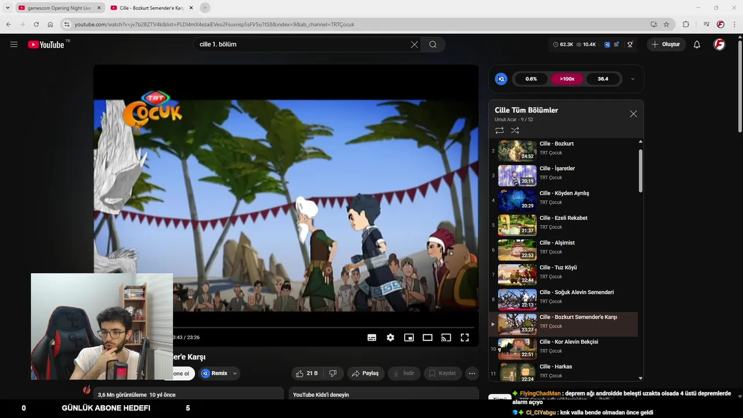This screenshot has width=743, height=418.
Task: Play Cille - Harkas episode
Action: pyautogui.click(x=563, y=372)
